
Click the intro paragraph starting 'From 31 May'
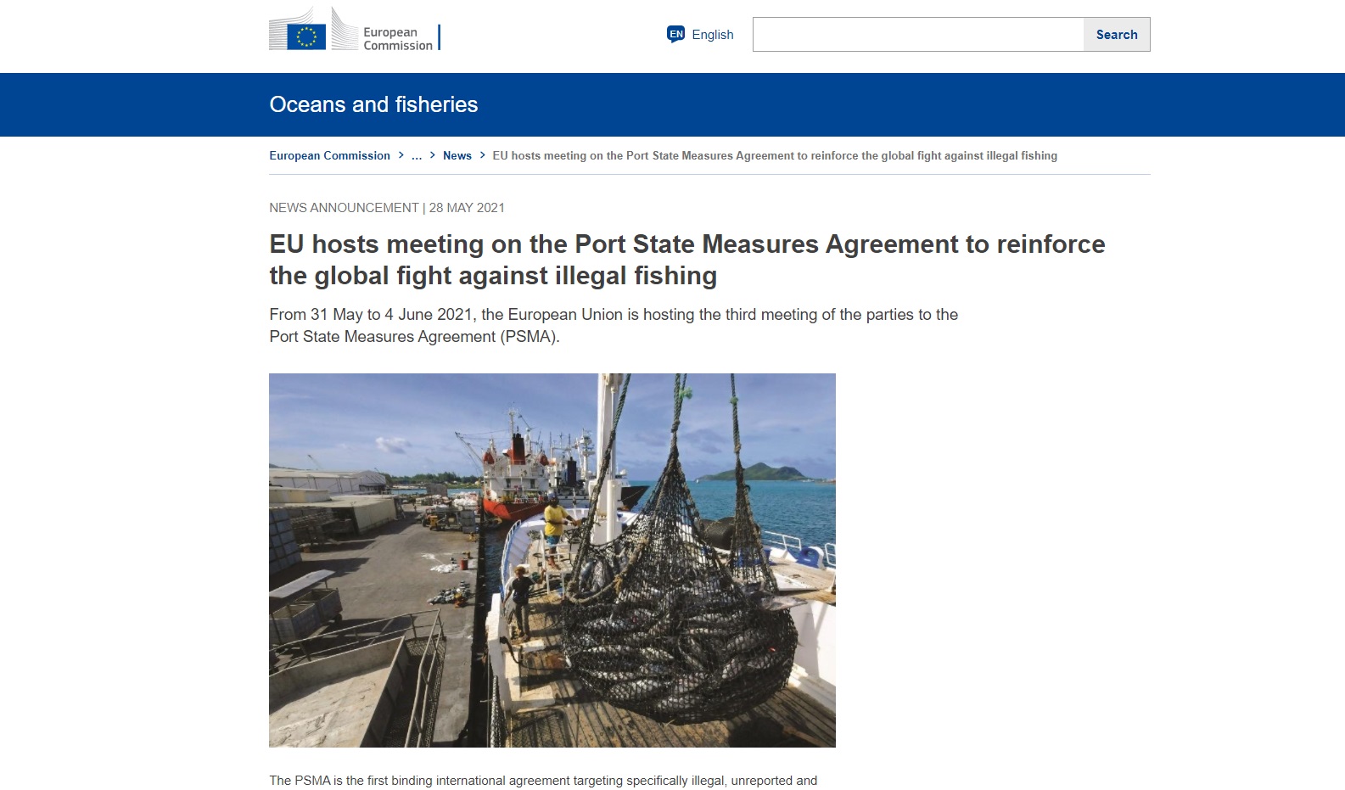[x=614, y=325]
